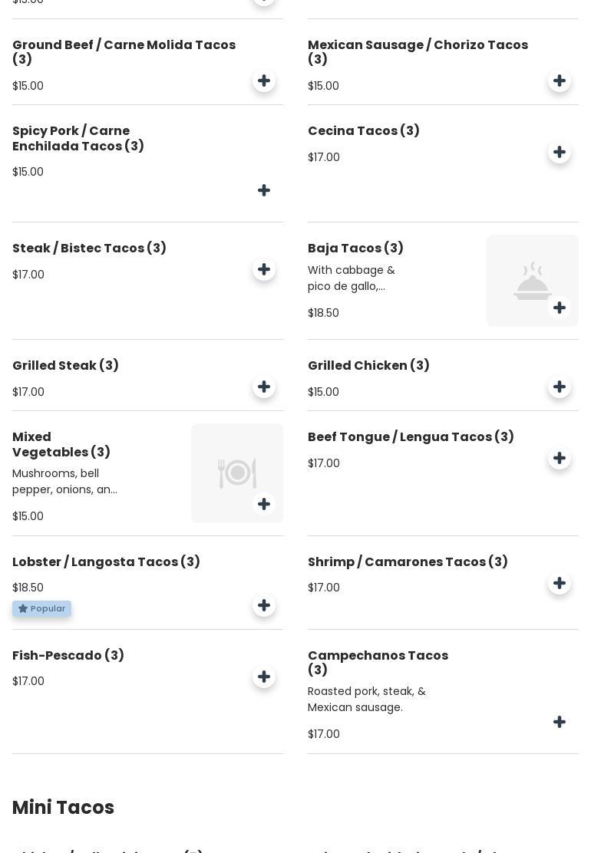The width and height of the screenshot is (591, 853).
Task: Click the Popular badge on Lobster Tacos
Action: coord(41,608)
